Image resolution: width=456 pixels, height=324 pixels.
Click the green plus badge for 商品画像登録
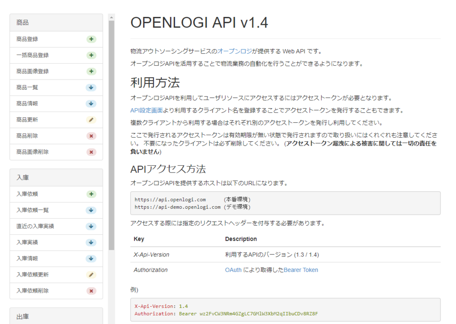(x=91, y=72)
